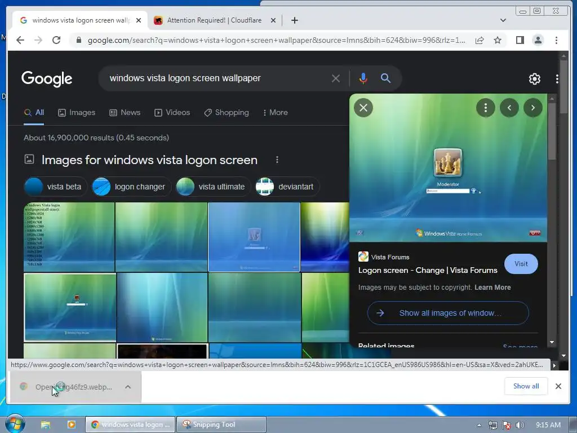The height and width of the screenshot is (433, 577).
Task: Select the vista ultimate filter chip
Action: (213, 187)
